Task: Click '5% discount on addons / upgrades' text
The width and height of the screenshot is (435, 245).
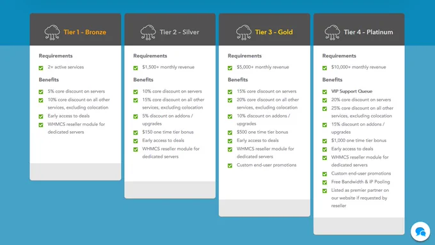Action: 168,120
